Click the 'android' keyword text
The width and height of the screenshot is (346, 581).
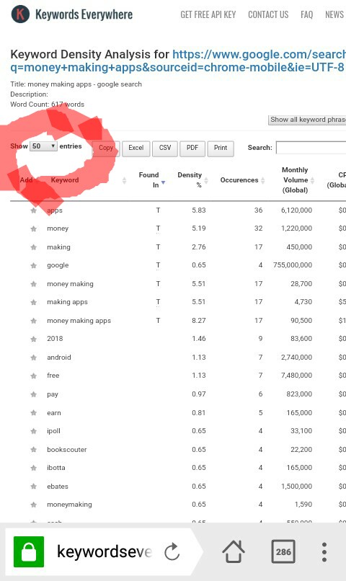pyautogui.click(x=59, y=358)
